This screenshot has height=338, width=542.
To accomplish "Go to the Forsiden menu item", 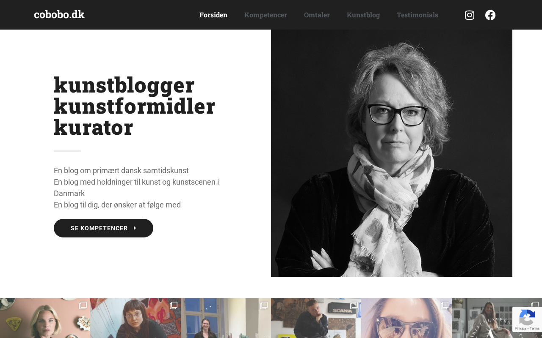I will pos(213,15).
